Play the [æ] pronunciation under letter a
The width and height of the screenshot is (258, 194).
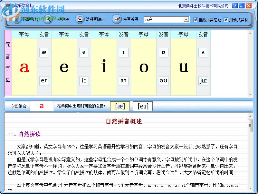pyautogui.click(x=44, y=53)
